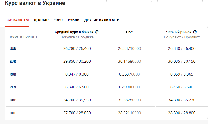Select the ЕВРО tab
Screen dimensions: 208x124
[58, 20]
